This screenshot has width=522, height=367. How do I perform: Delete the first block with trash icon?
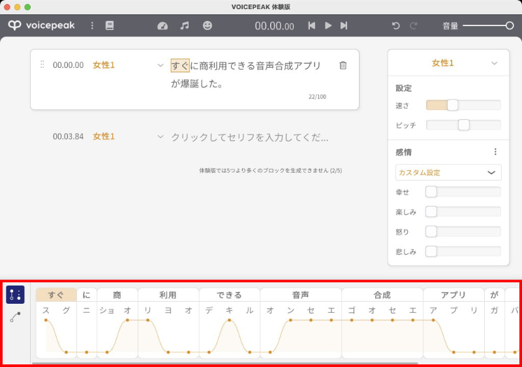click(343, 65)
